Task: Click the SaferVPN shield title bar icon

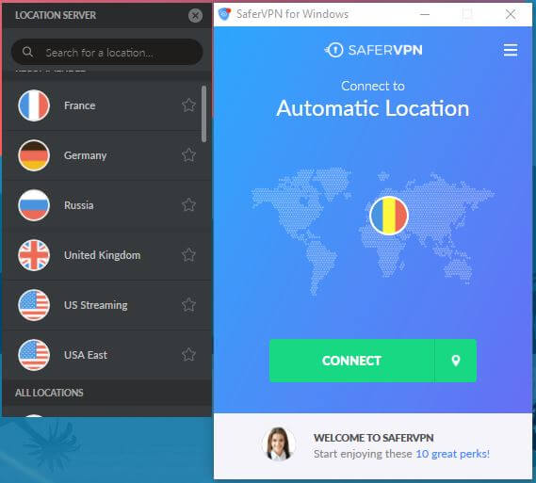Action: tap(224, 14)
